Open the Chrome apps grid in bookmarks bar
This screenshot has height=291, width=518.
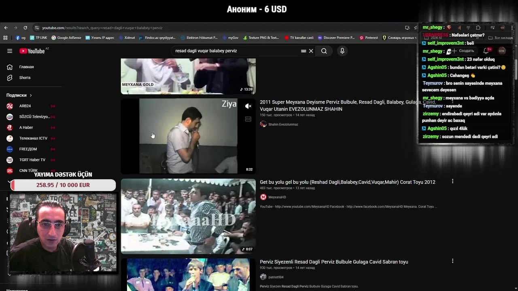click(5, 38)
